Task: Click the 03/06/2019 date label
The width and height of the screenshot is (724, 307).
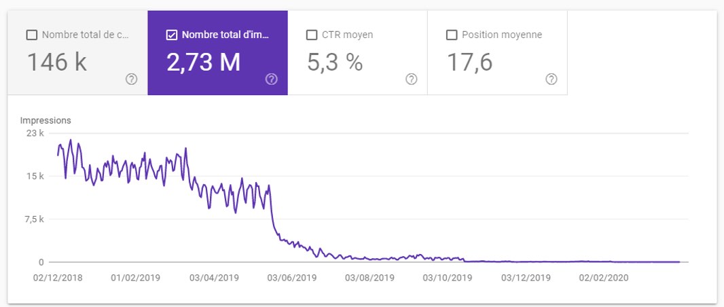Action: [x=292, y=278]
